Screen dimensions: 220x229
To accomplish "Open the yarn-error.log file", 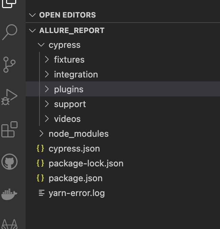I will point(123,193).
